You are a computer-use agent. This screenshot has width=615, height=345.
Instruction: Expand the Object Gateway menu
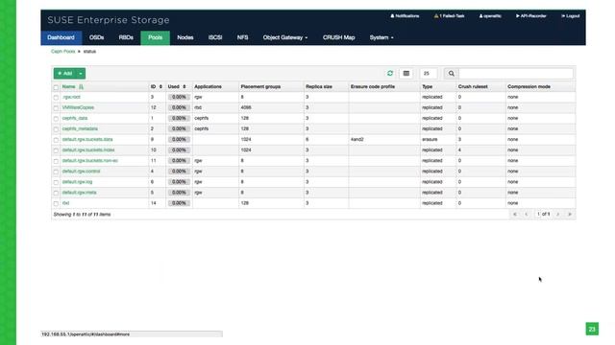point(285,37)
